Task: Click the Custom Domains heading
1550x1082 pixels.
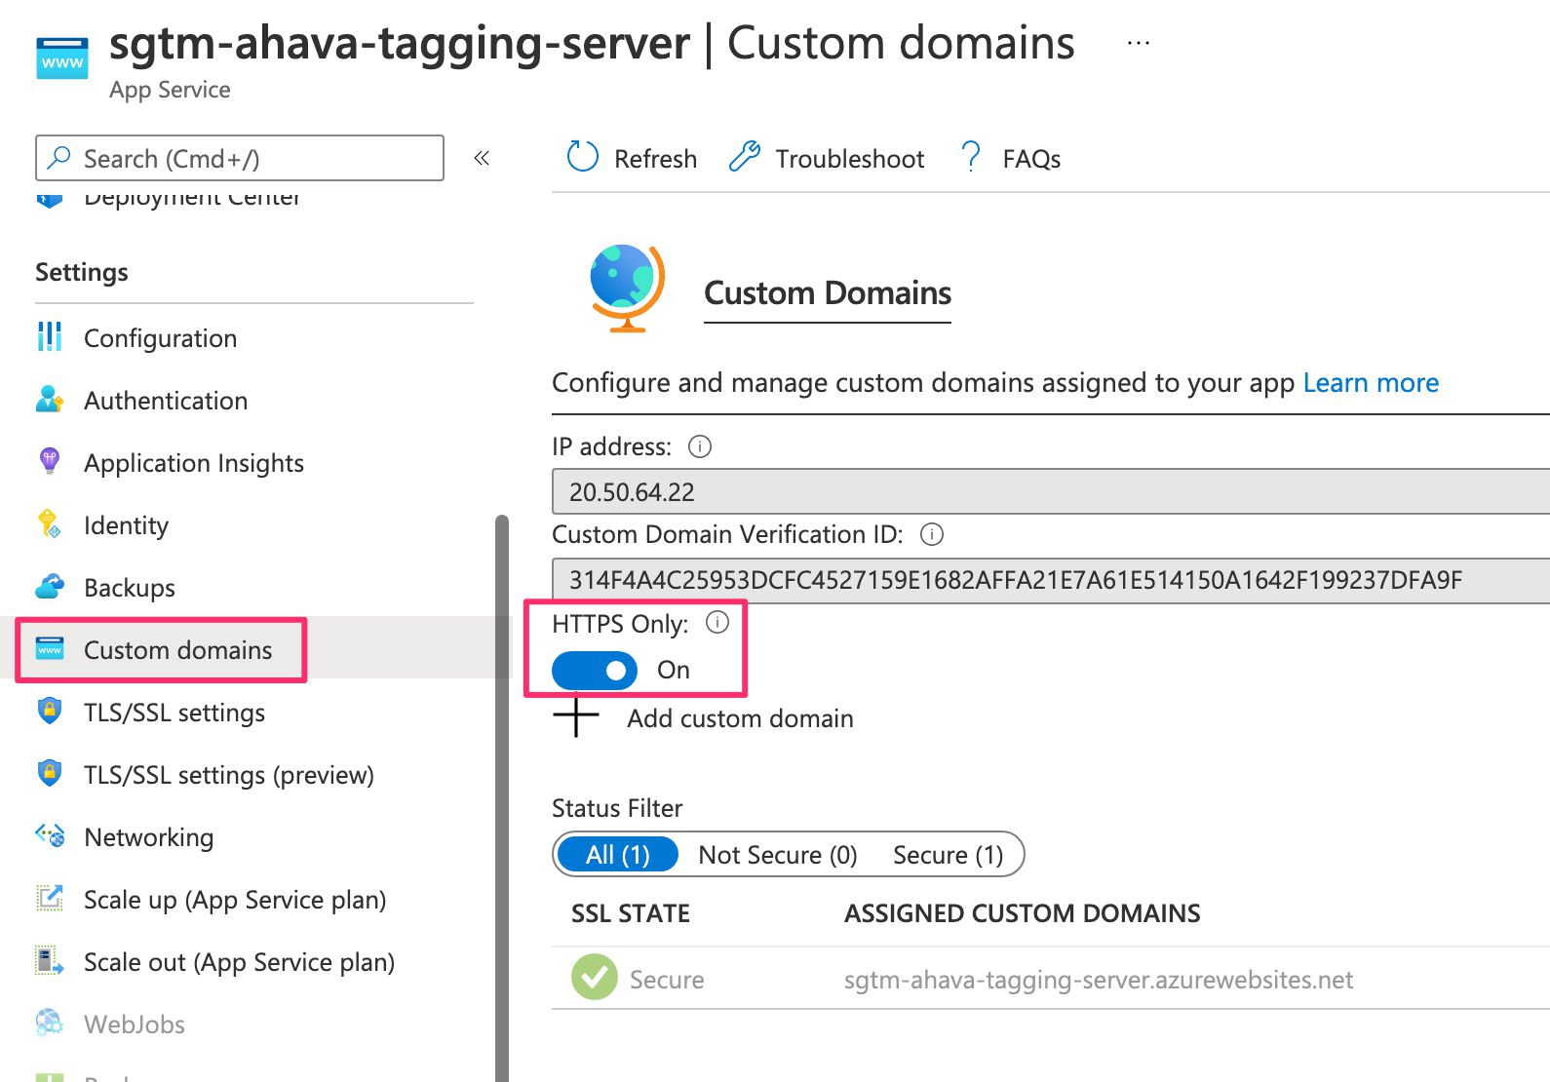Action: point(828,292)
